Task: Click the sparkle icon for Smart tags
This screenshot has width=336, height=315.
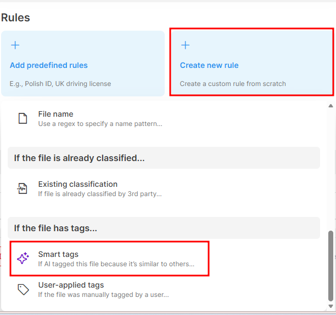Action: click(x=23, y=259)
